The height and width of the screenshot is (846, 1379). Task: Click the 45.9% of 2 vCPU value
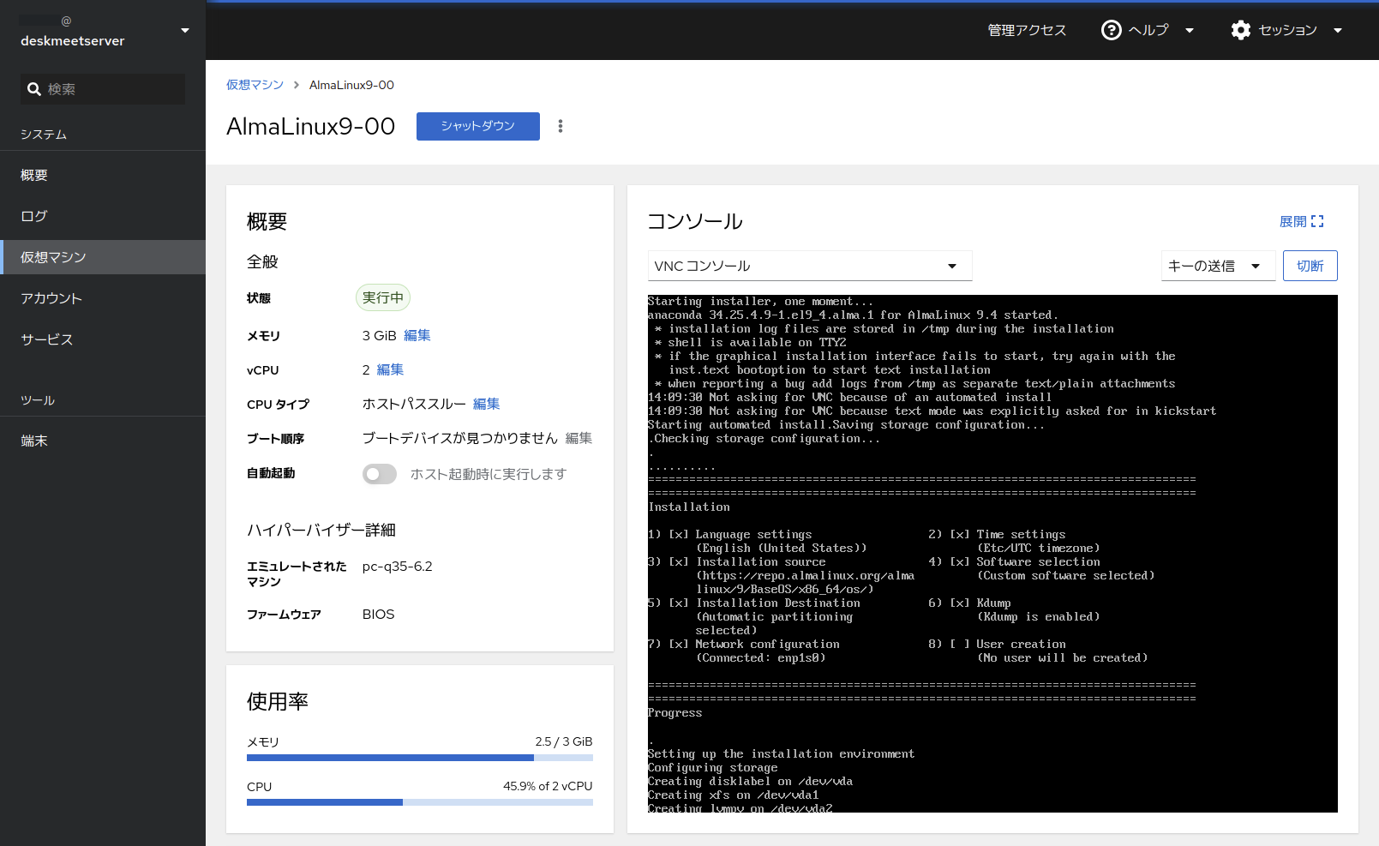[548, 786]
